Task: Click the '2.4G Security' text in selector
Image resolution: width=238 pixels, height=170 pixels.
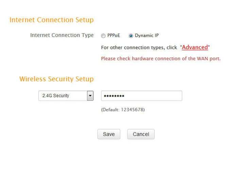Action: tap(56, 96)
